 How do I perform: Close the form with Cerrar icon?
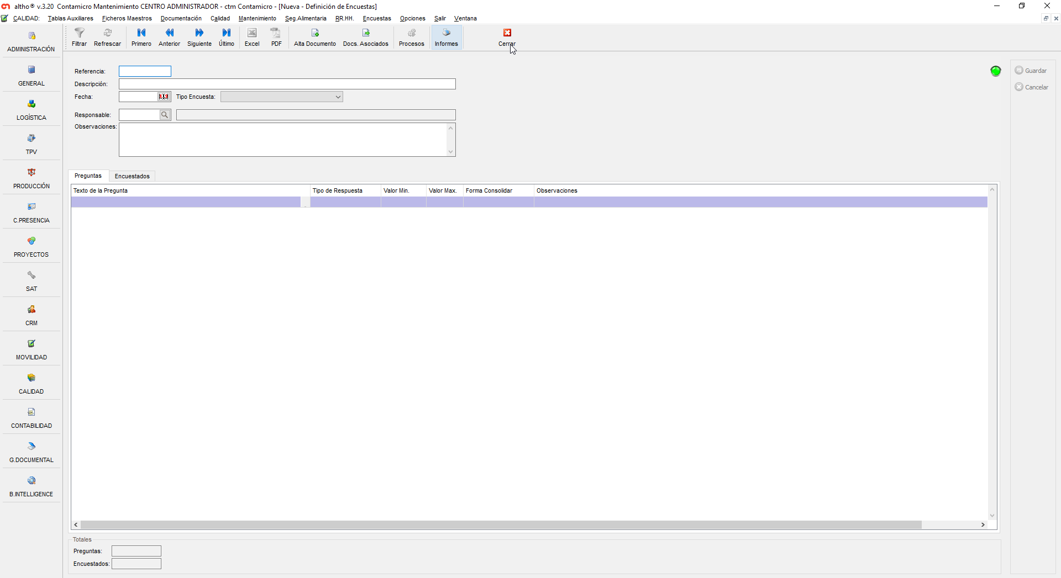[x=507, y=33]
